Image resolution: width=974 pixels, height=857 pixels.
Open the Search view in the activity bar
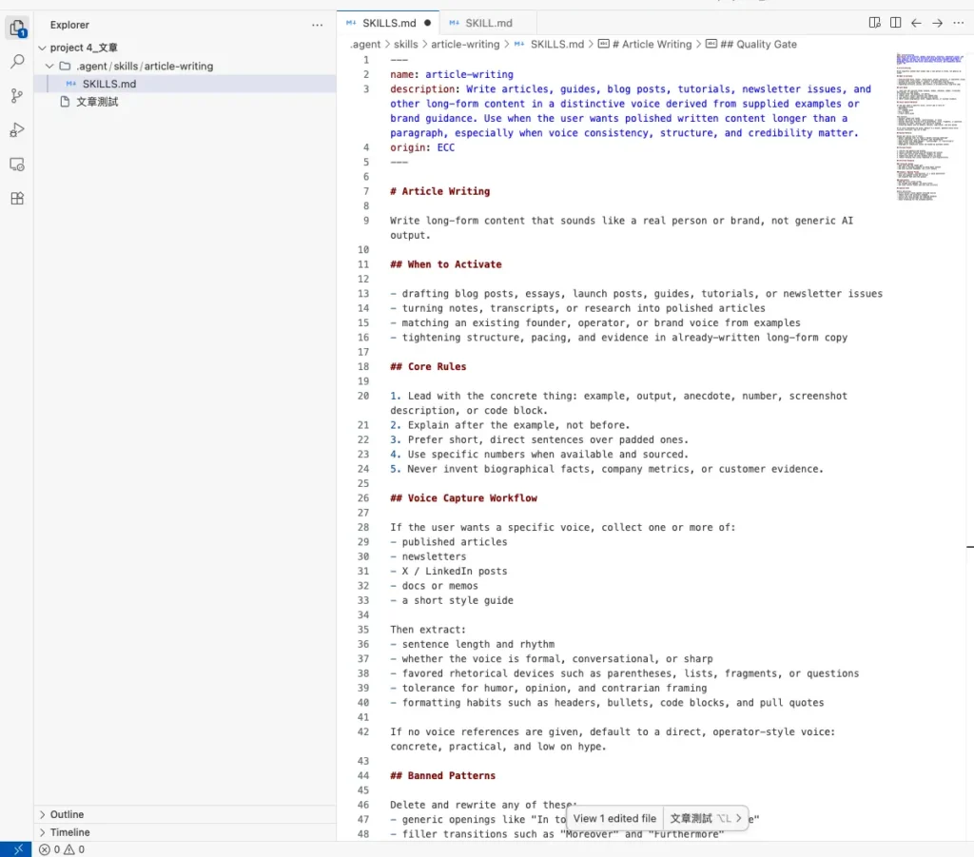pos(17,62)
